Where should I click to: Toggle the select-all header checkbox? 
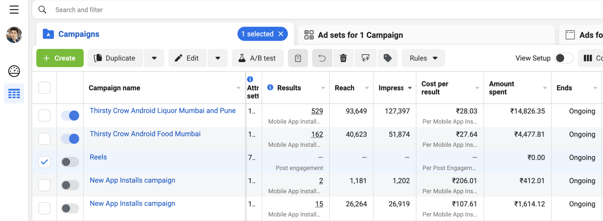tap(44, 88)
